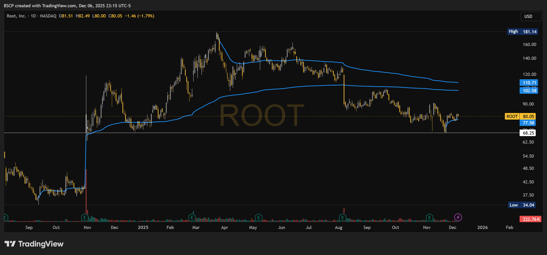Click the High 181.14 price label
This screenshot has width=547, height=255.
coord(523,32)
